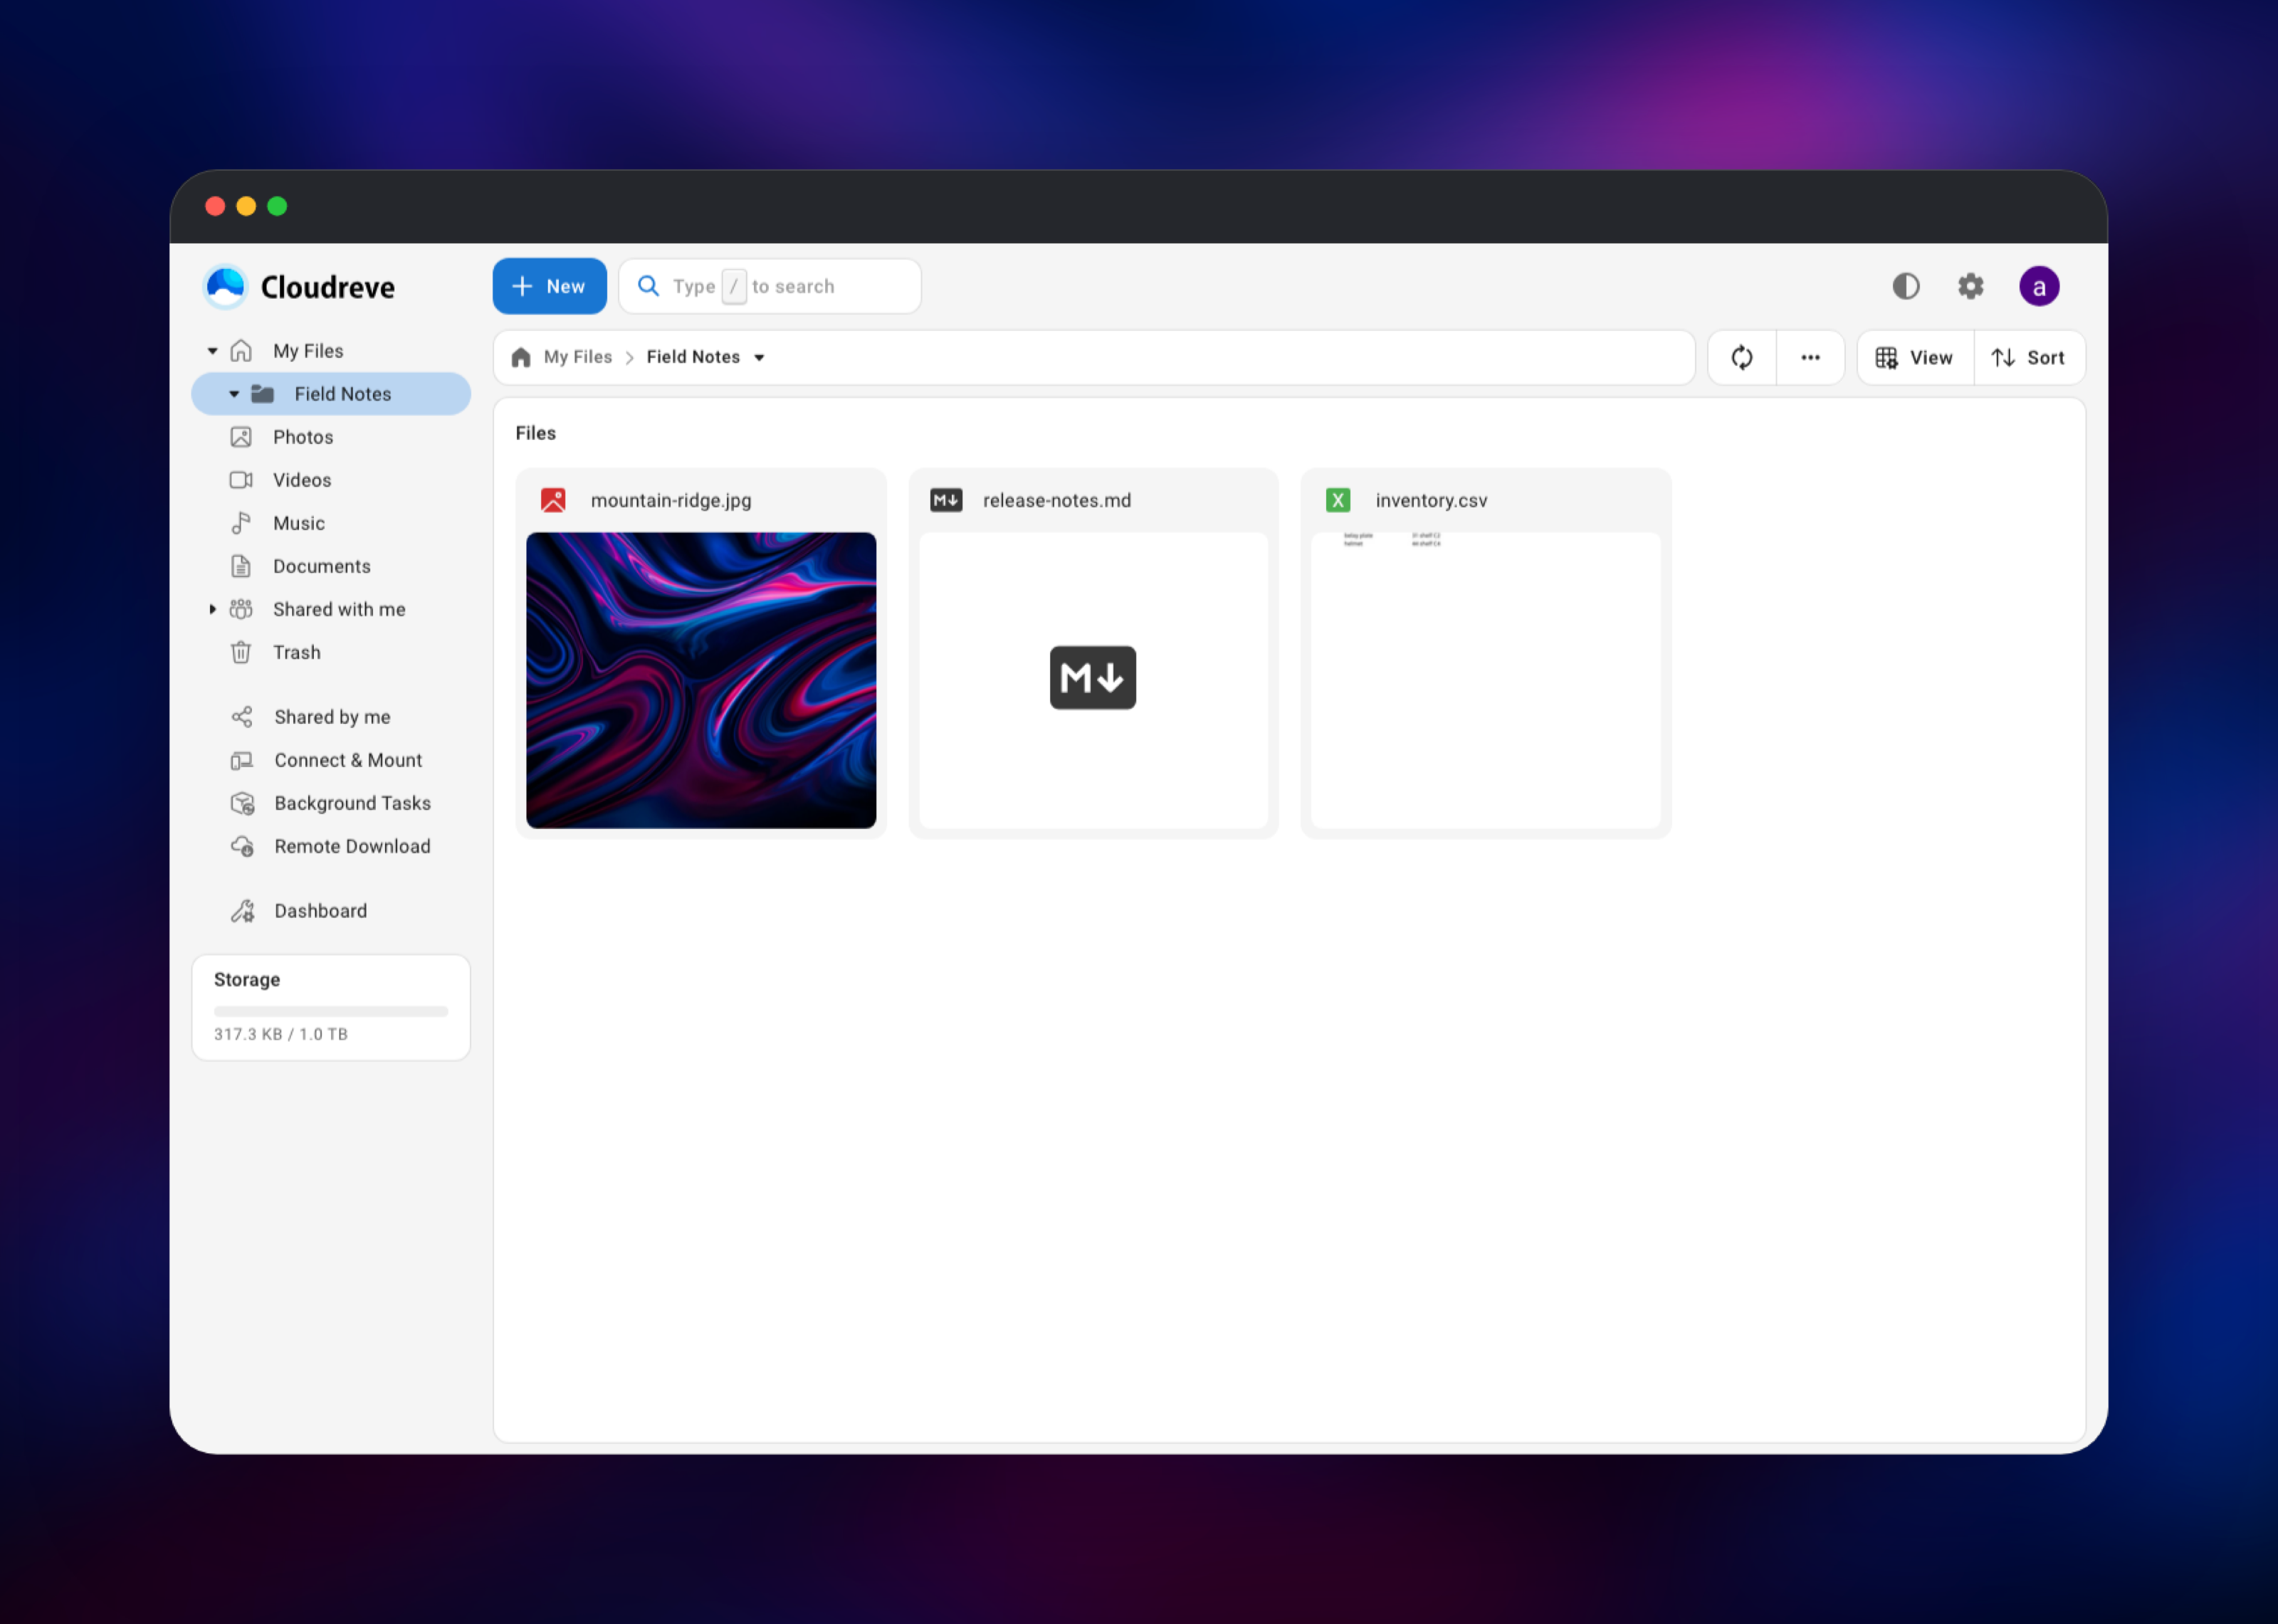This screenshot has width=2278, height=1624.
Task: Select My Files in sidebar
Action: 331,351
